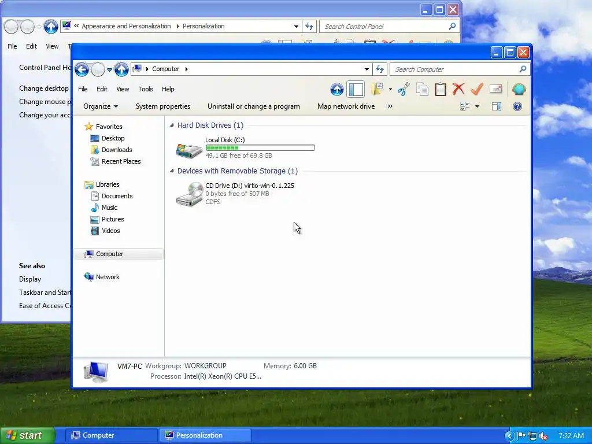
Task: Show hidden tray icons arrow
Action: click(510, 436)
